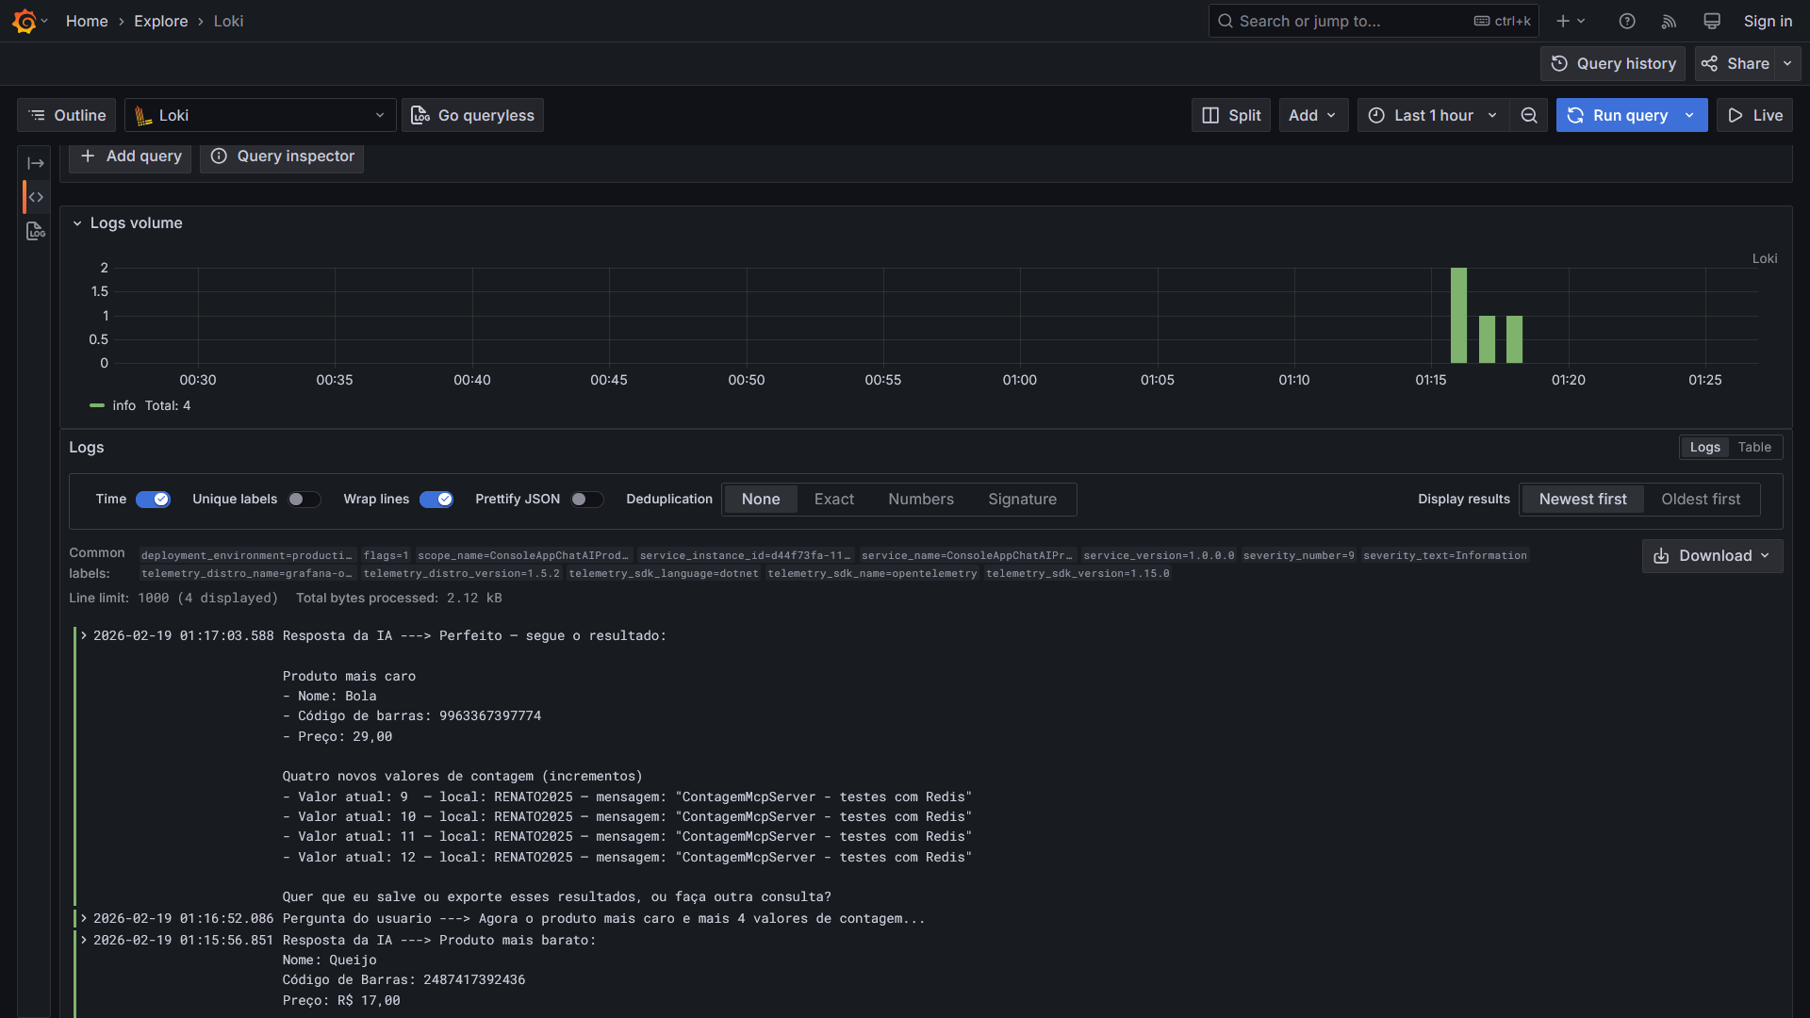Image resolution: width=1810 pixels, height=1018 pixels.
Task: Expand the 01:16:52.086 log line
Action: click(84, 919)
